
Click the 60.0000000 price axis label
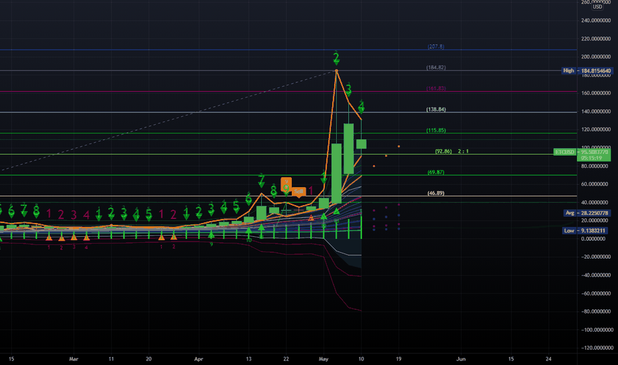coord(595,184)
